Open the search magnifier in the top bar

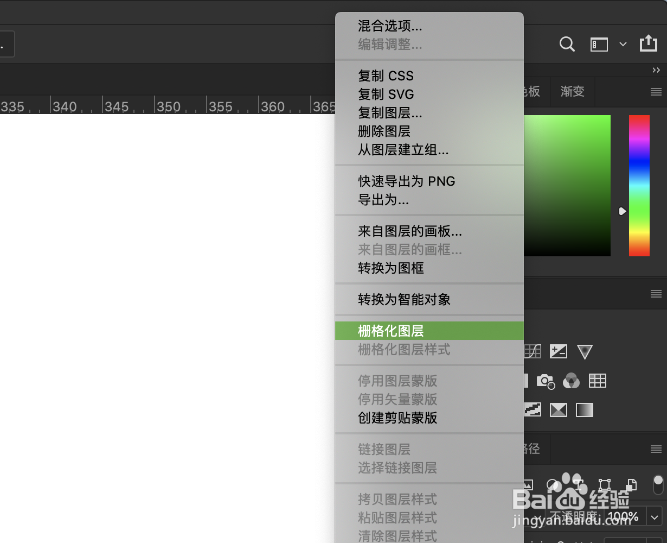click(567, 44)
